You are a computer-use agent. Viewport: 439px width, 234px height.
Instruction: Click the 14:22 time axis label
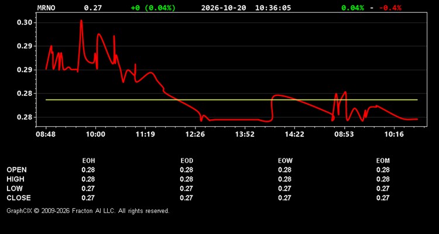(294, 135)
